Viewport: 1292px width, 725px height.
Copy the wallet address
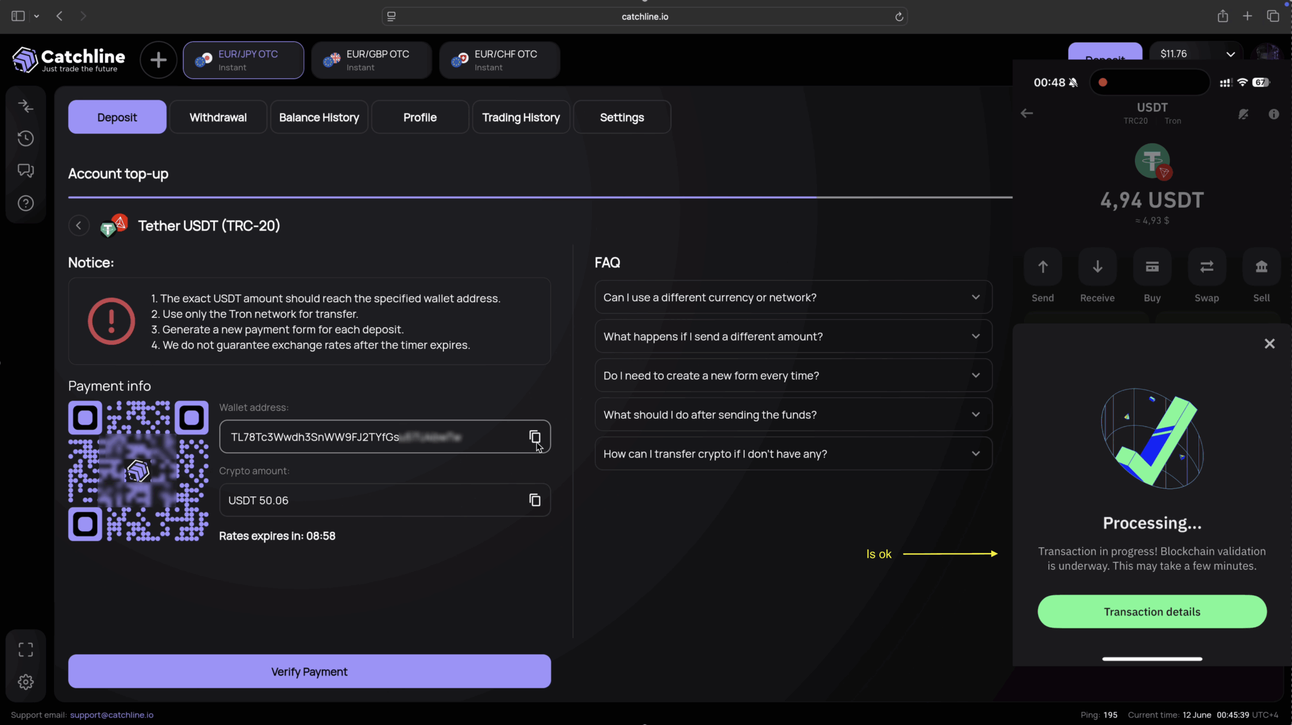point(534,437)
